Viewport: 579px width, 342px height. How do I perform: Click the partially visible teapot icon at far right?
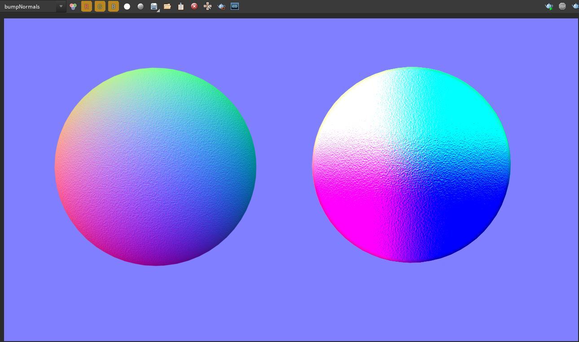tap(575, 6)
